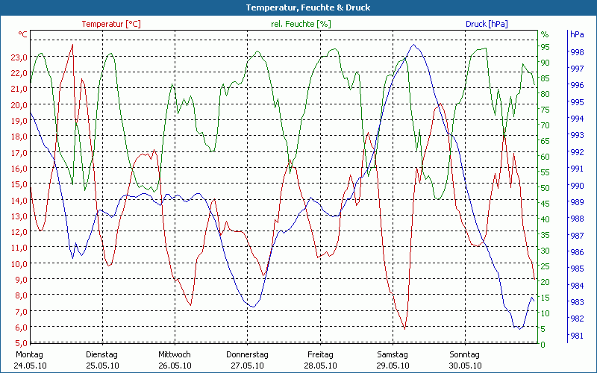The height and width of the screenshot is (373, 597).
Task: Click the blue 'Druck [hPa]' legend label
Action: [487, 24]
